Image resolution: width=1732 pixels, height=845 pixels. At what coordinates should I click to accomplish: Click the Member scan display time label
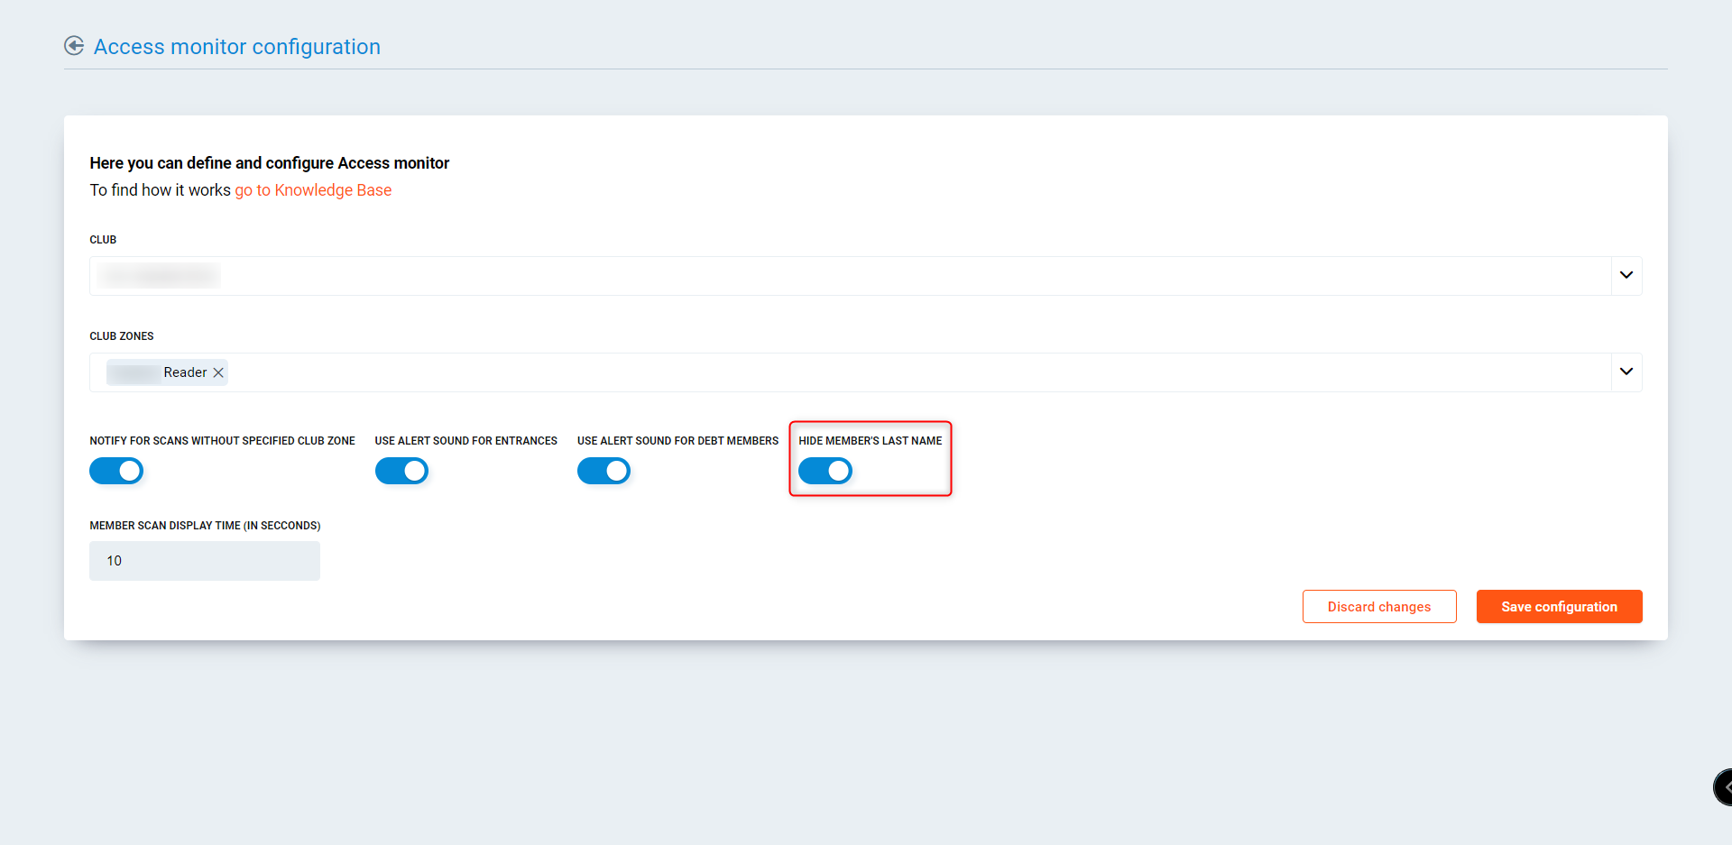[205, 526]
